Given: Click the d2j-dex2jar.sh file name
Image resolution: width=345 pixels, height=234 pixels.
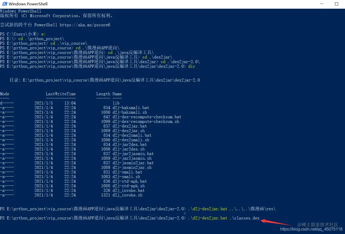Looking at the screenshot, I should coord(129,131).
